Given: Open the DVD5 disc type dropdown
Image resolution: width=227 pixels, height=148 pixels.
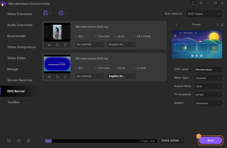Looking at the screenshot, I should click(172, 141).
